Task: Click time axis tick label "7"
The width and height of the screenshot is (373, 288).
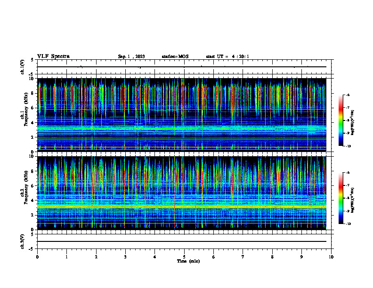Action: coord(243,257)
